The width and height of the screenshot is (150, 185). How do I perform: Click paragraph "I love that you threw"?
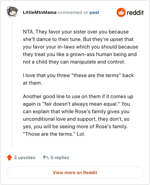pos(78,79)
